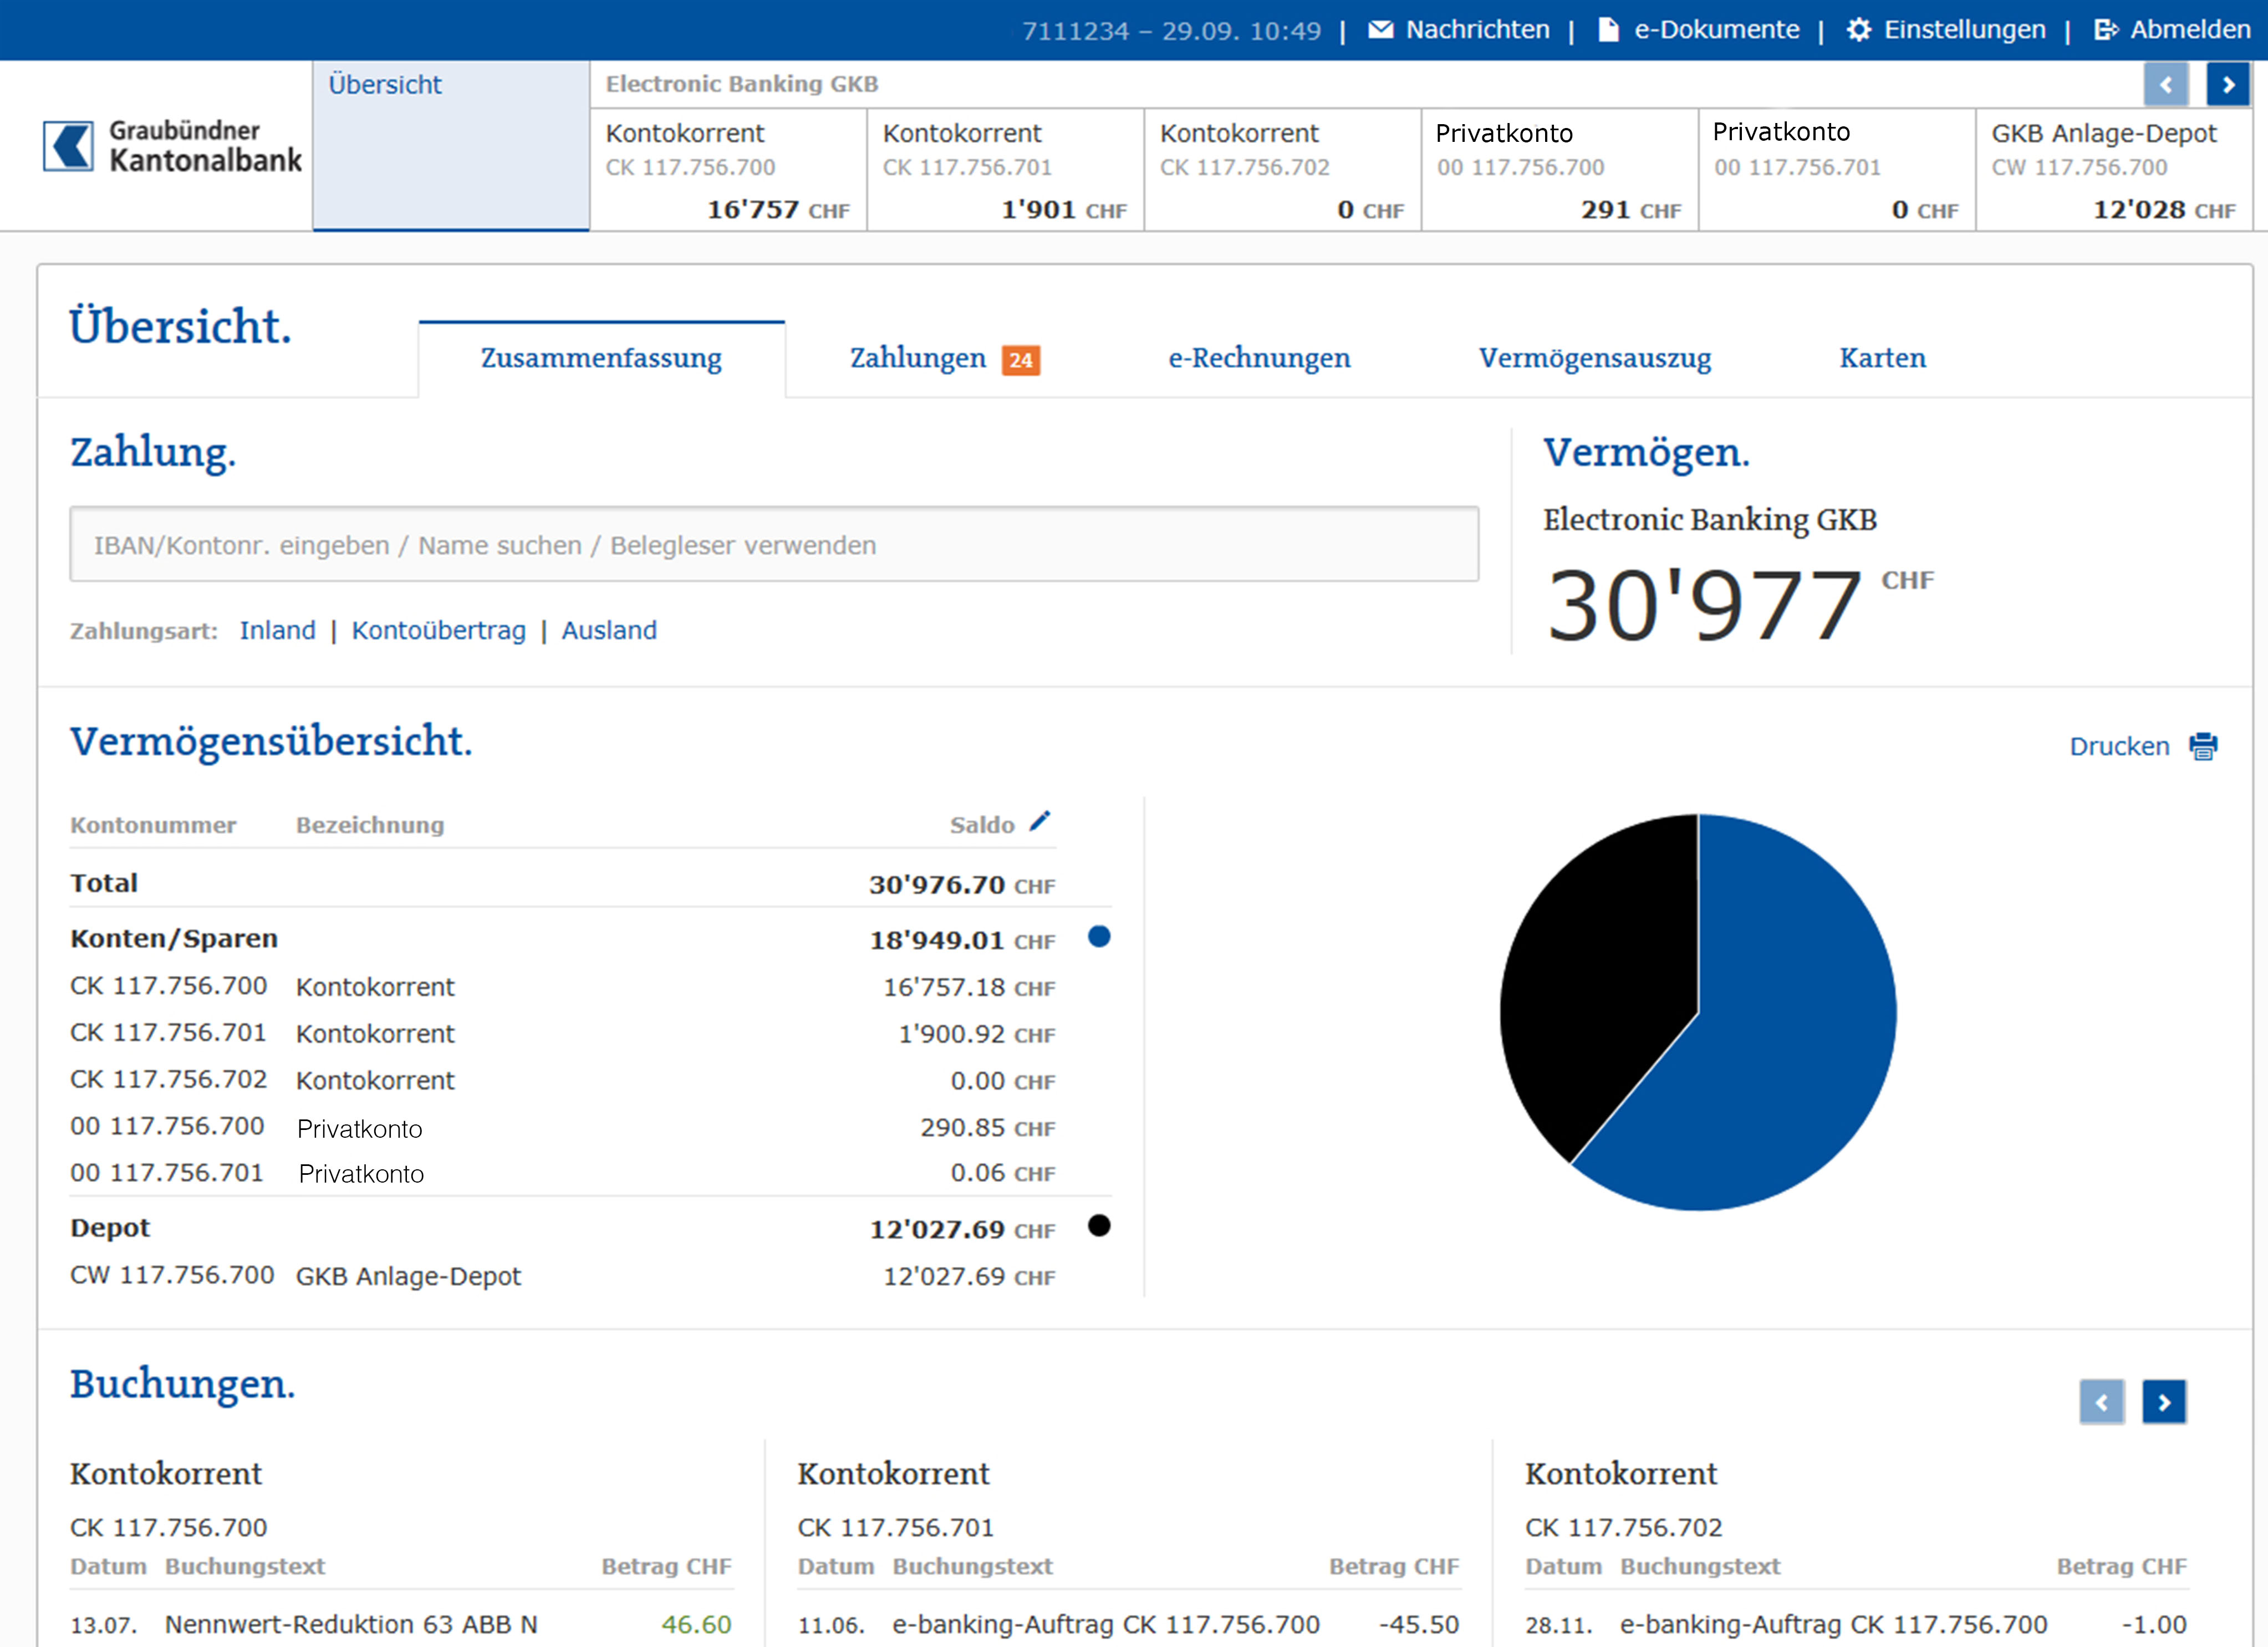Click the pencil edit icon beside Saldo
Viewport: 2268px width, 1647px height.
click(1040, 821)
